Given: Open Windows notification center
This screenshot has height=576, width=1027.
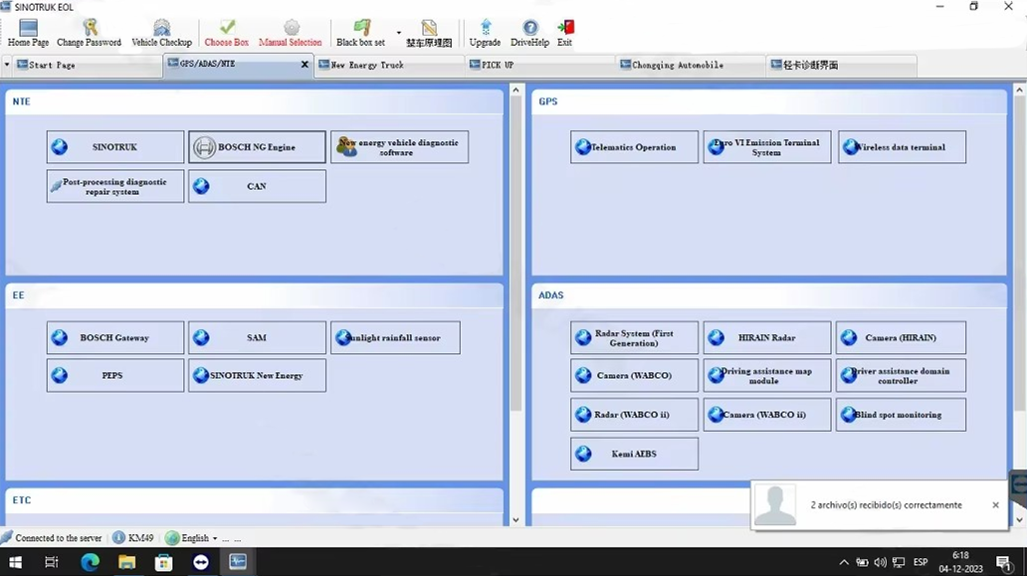Looking at the screenshot, I should click(x=1003, y=562).
